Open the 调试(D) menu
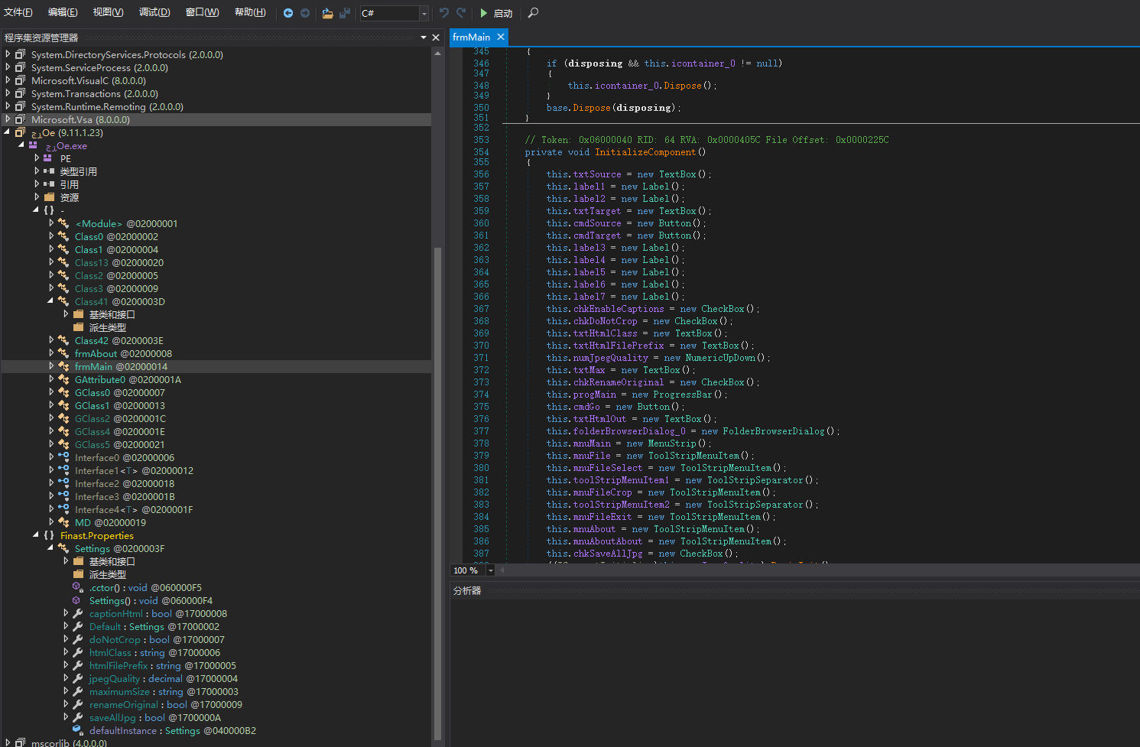 pyautogui.click(x=154, y=12)
